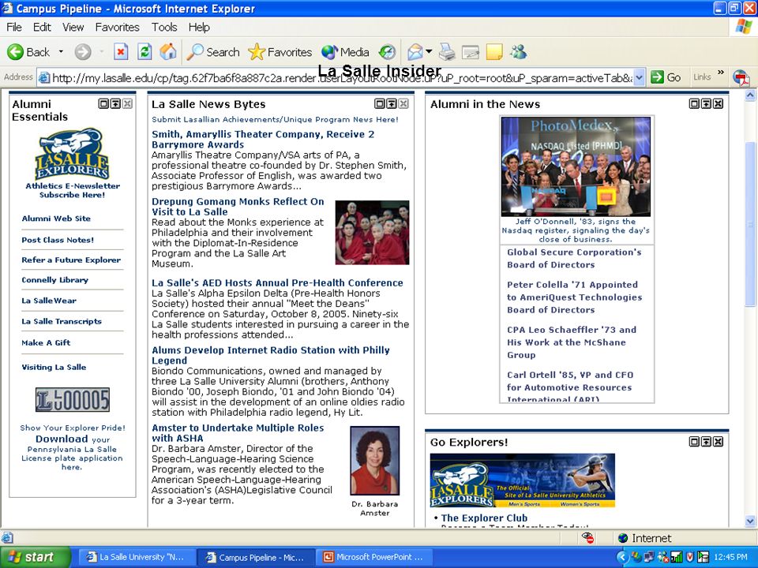
Task: Remove the La Salle News Bytes channel
Action: point(403,103)
